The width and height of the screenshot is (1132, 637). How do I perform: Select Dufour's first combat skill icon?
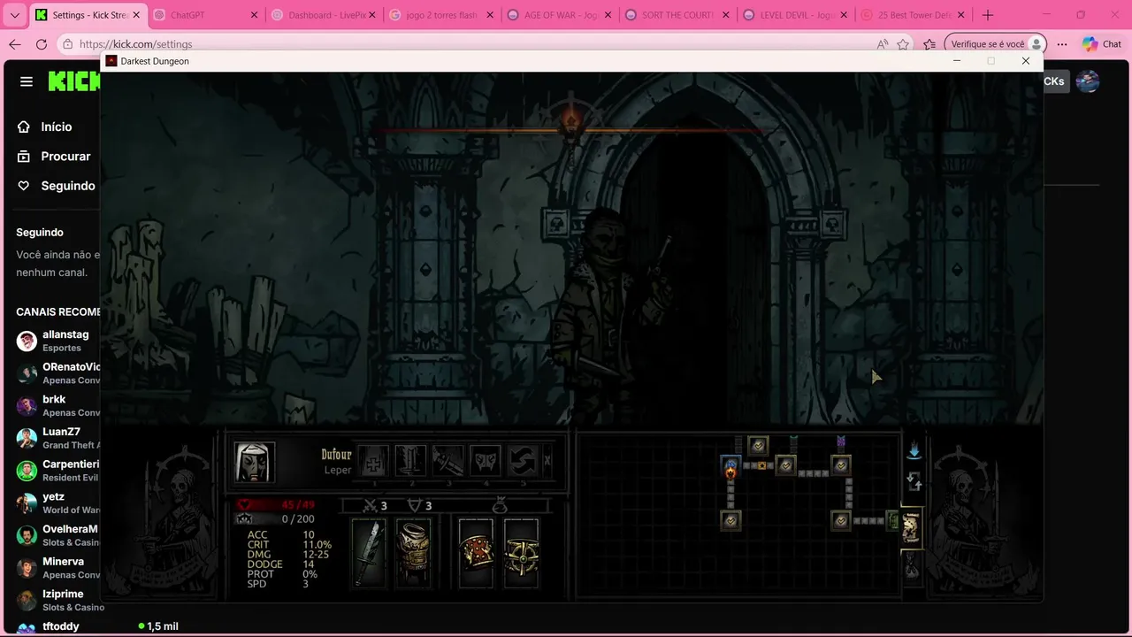point(373,462)
